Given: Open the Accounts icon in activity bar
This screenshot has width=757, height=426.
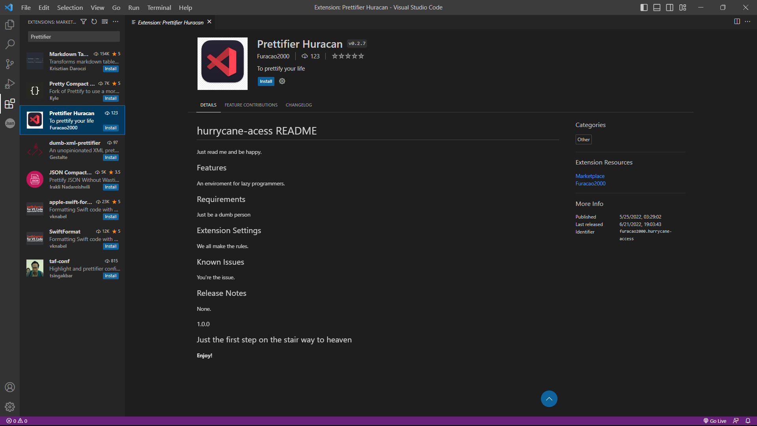Looking at the screenshot, I should coord(10,387).
